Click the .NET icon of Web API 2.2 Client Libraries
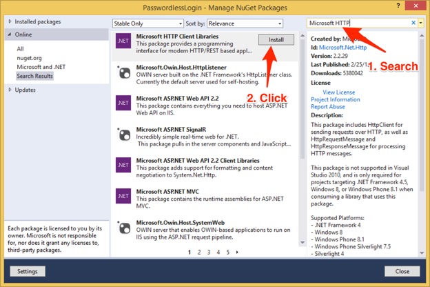This screenshot has height=287, width=430. pyautogui.click(x=123, y=165)
